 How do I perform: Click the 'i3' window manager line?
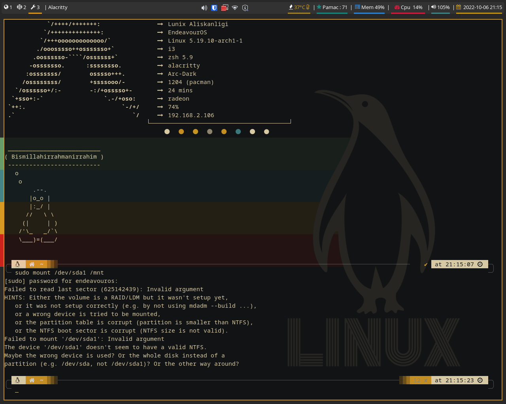(172, 49)
